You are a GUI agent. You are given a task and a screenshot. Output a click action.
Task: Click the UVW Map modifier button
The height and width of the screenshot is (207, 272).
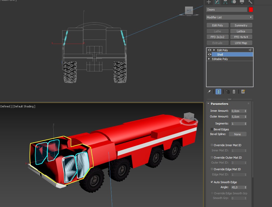[241, 43]
